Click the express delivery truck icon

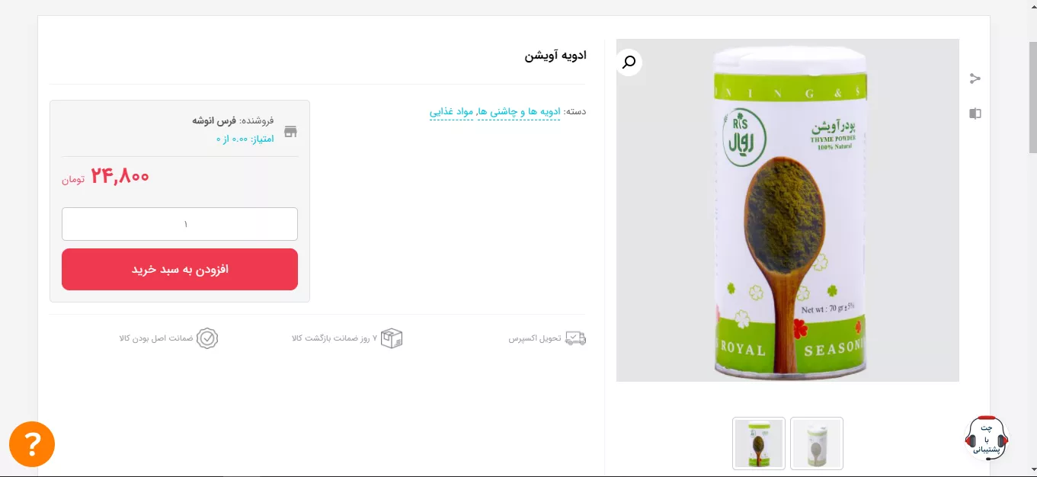point(575,338)
